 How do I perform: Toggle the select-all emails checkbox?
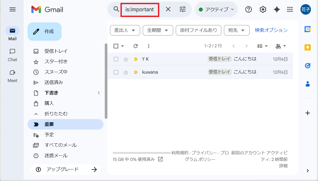[x=116, y=46]
